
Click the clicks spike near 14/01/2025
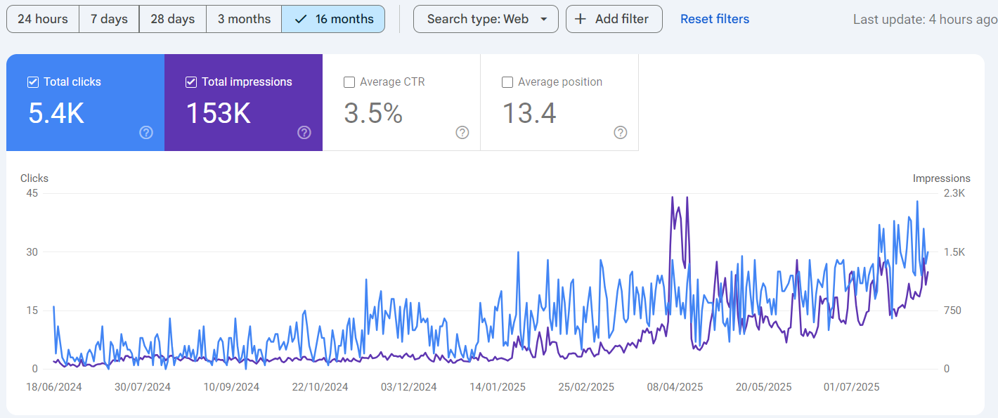click(x=518, y=252)
